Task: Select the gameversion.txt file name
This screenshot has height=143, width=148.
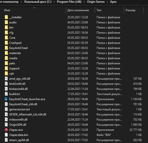Action: [20, 110]
